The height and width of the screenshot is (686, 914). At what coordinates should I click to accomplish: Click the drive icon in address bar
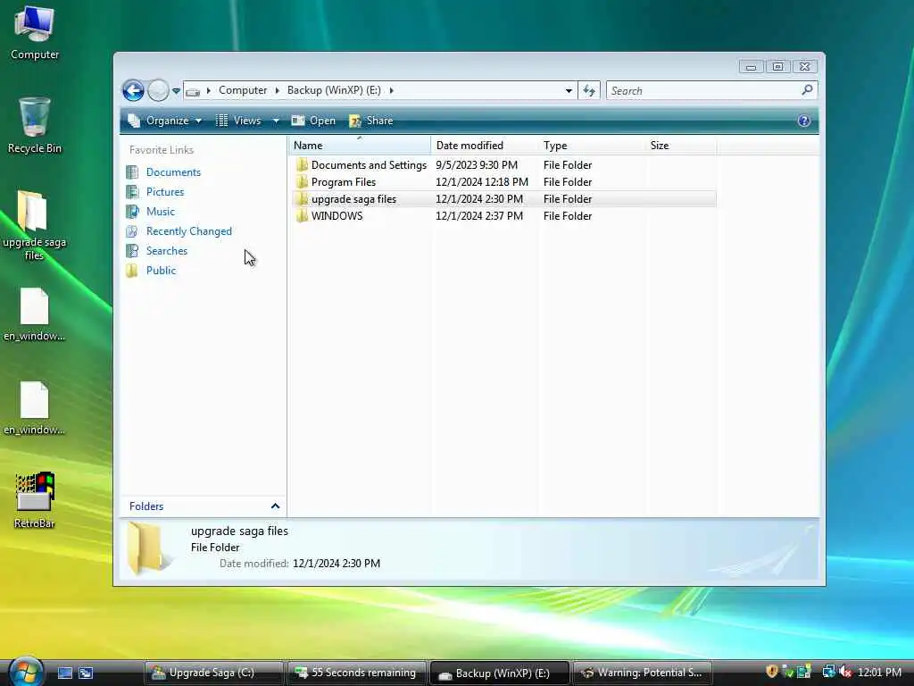click(193, 91)
